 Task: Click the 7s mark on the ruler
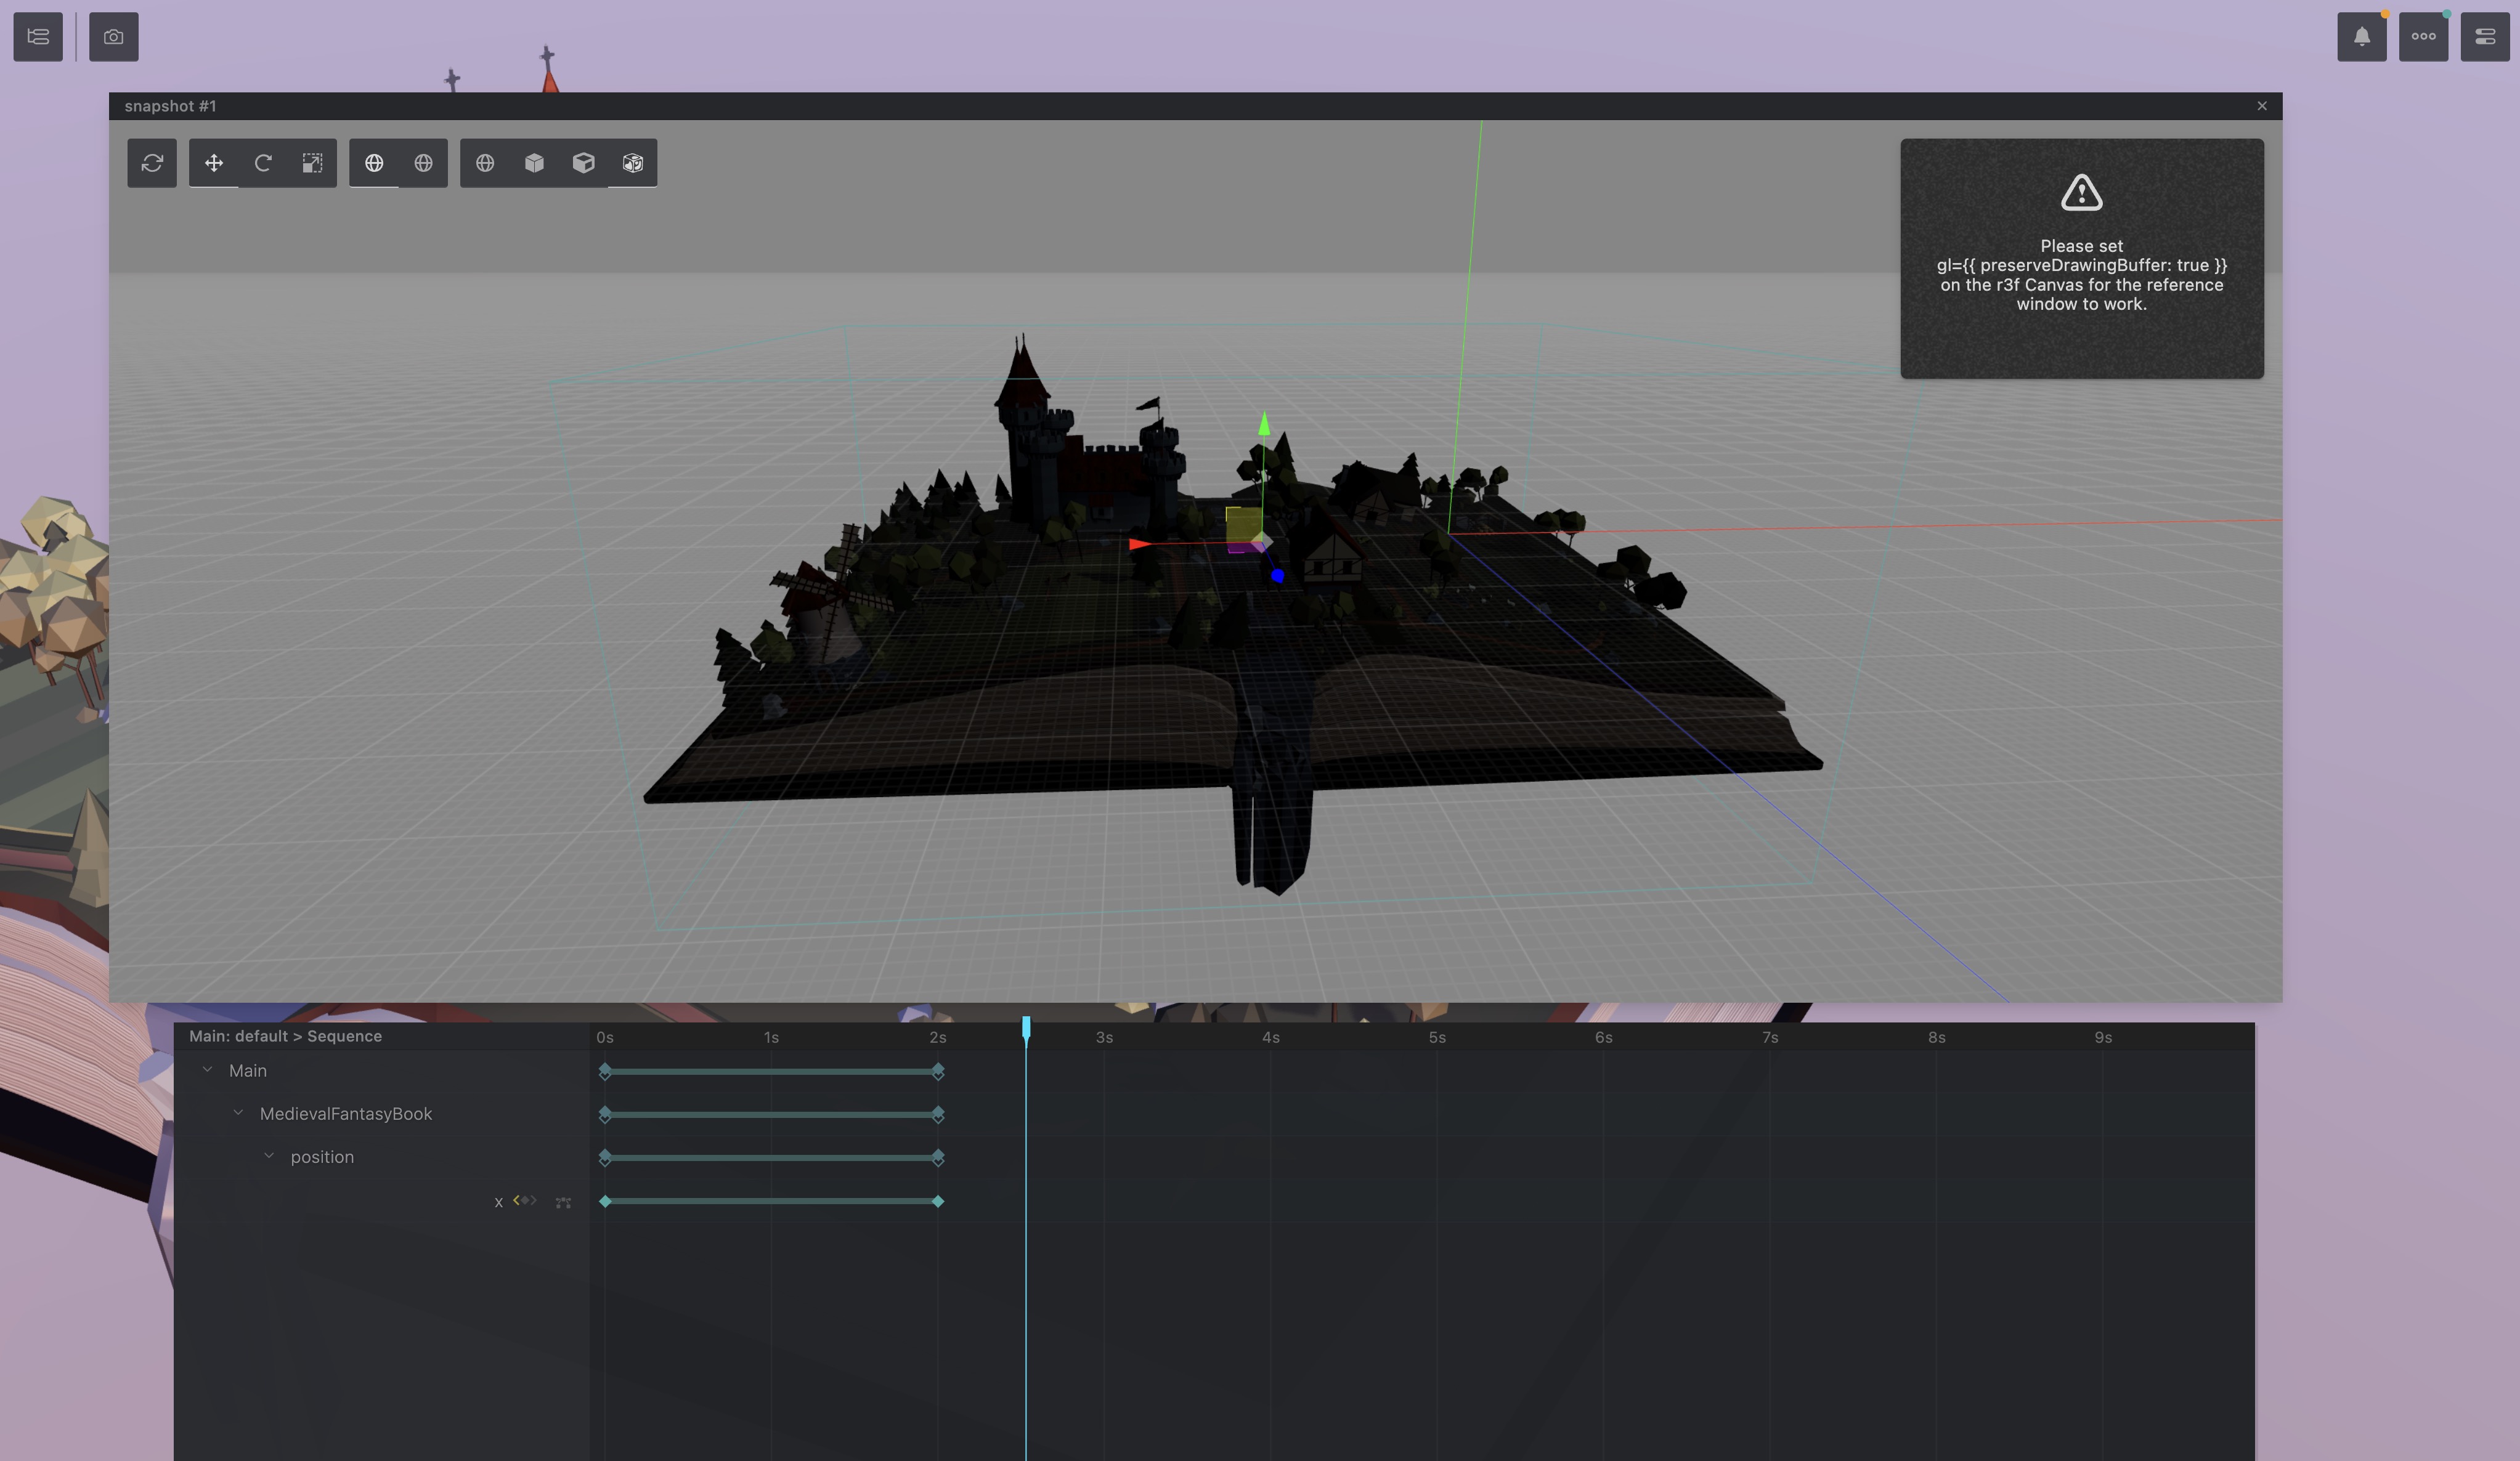pos(1770,1037)
